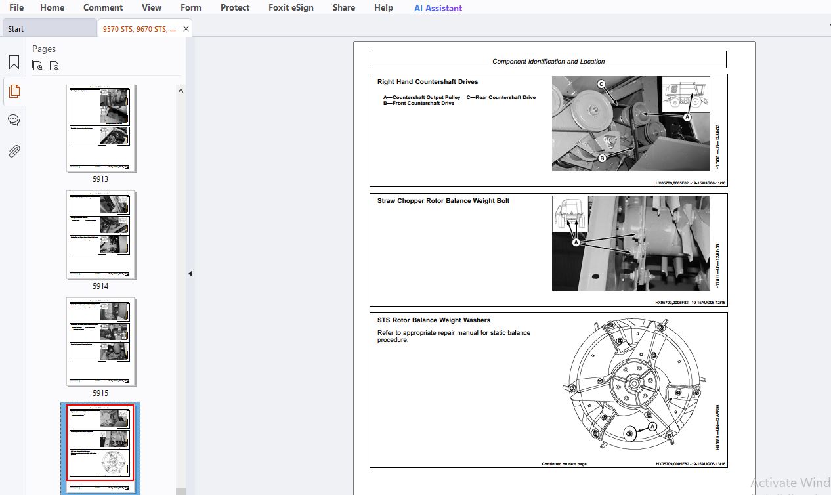Open the Foxit eSign tab

pyautogui.click(x=291, y=8)
